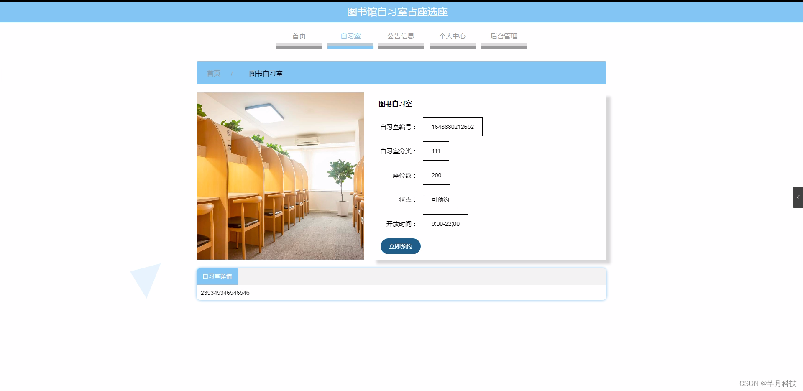Go to 个人中心 section
Image resolution: width=803 pixels, height=391 pixels.
452,36
